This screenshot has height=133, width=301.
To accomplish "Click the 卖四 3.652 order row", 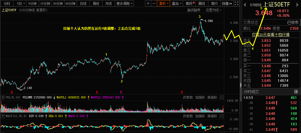I will tap(271, 46).
